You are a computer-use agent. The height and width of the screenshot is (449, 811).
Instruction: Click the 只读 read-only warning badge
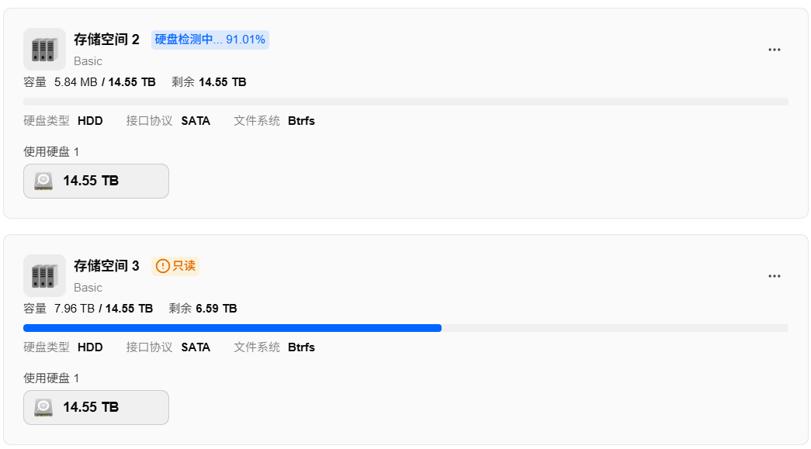coord(175,266)
